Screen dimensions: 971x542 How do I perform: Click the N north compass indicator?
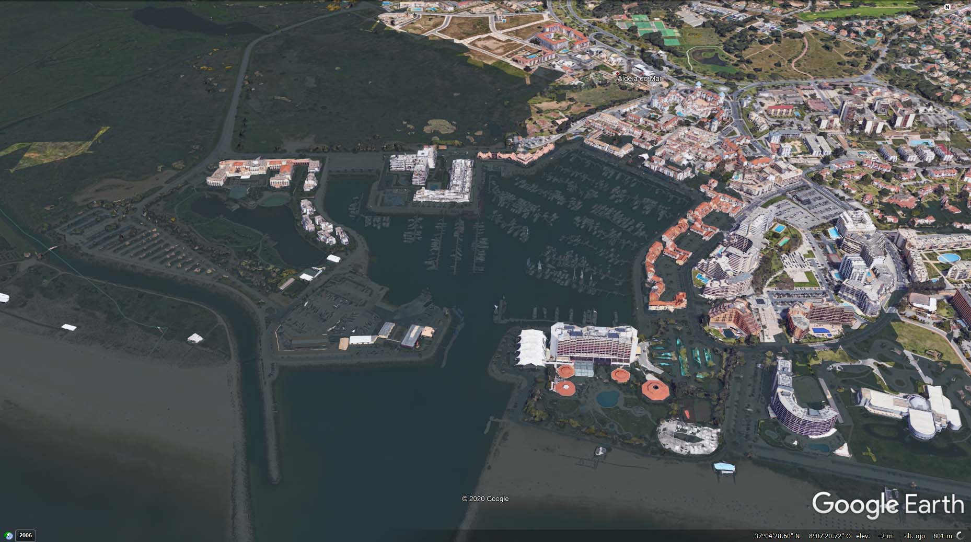click(947, 7)
